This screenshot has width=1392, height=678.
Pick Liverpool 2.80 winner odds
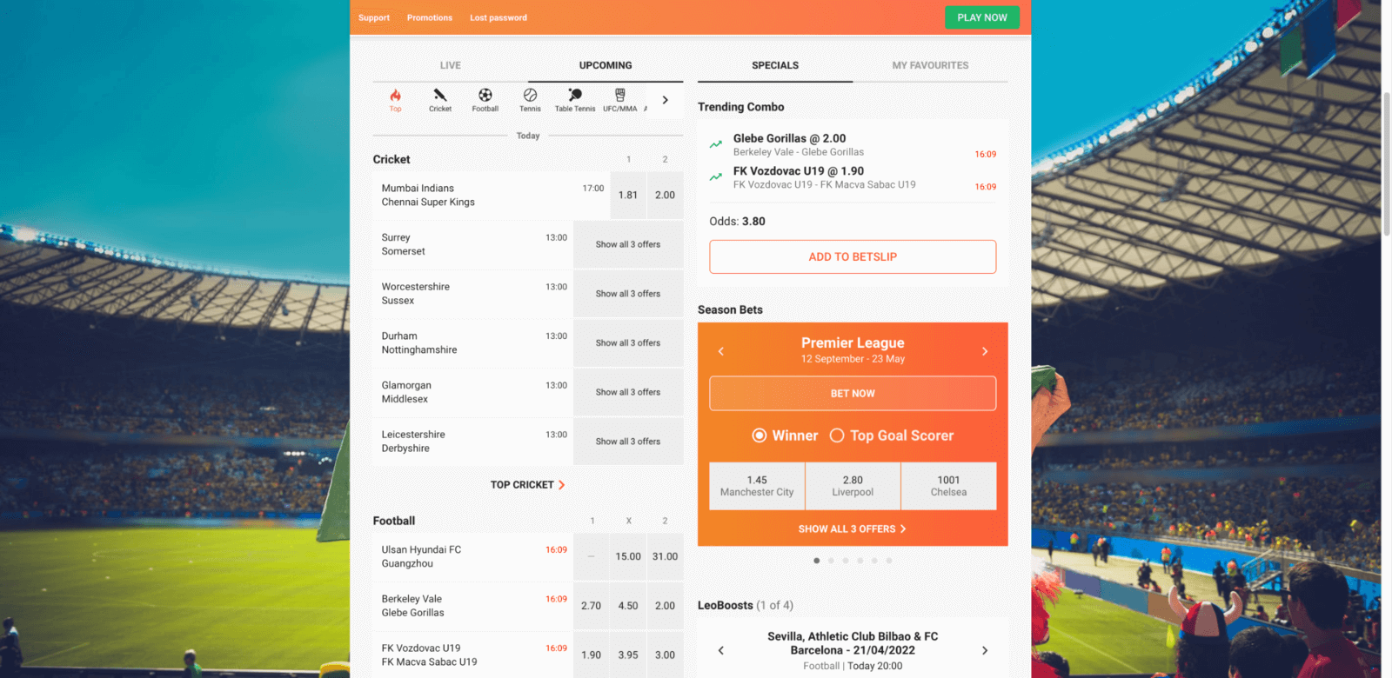point(853,486)
